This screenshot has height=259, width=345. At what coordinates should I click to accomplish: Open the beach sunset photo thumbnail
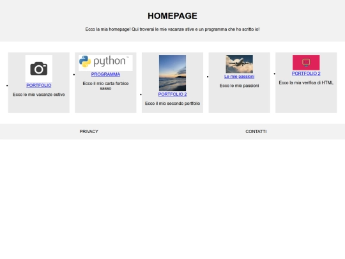172,73
